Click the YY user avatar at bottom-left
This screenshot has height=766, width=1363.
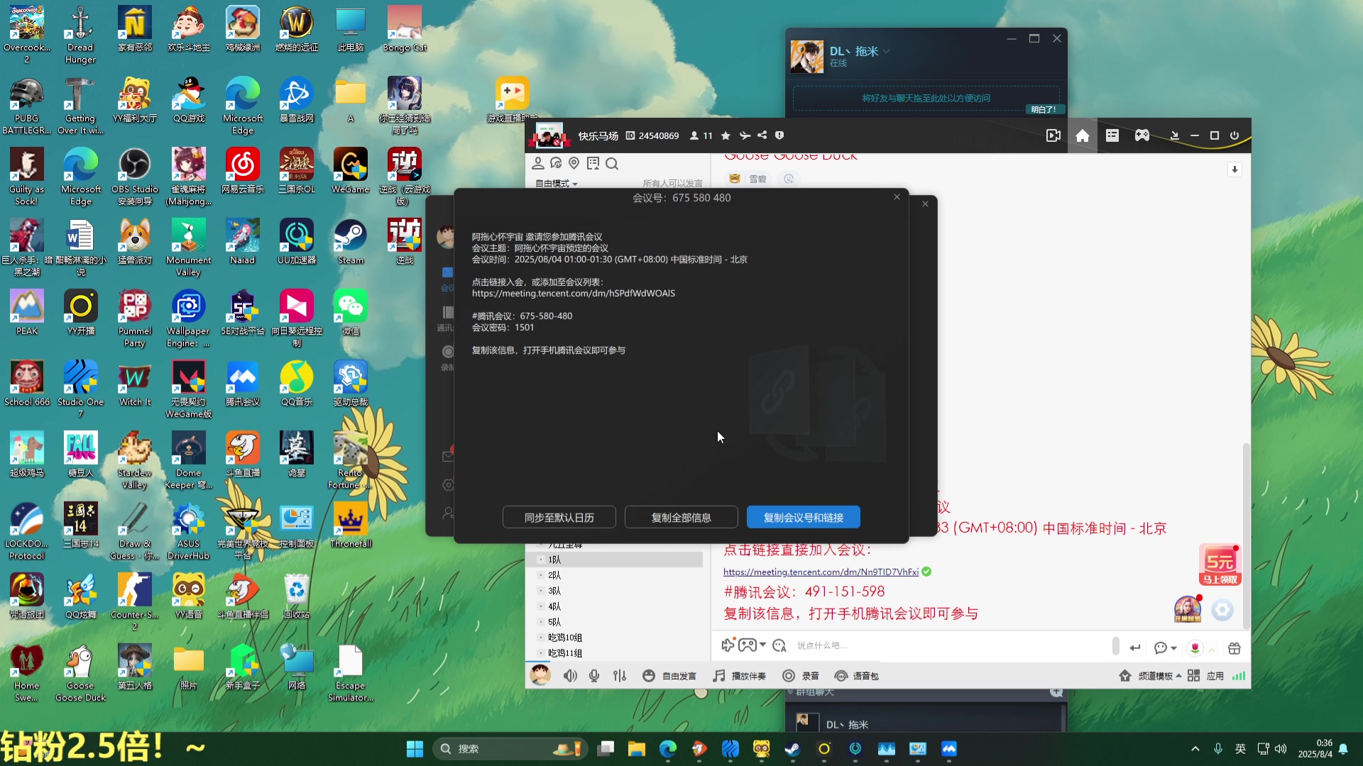point(540,675)
